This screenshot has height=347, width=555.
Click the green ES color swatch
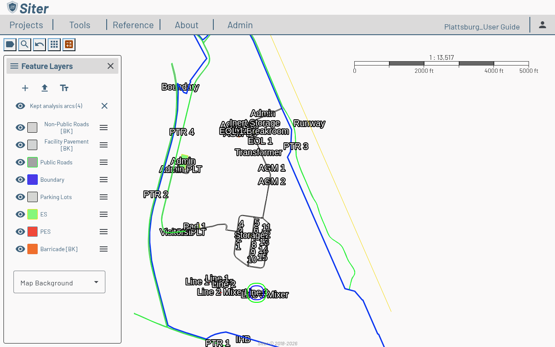[33, 214]
